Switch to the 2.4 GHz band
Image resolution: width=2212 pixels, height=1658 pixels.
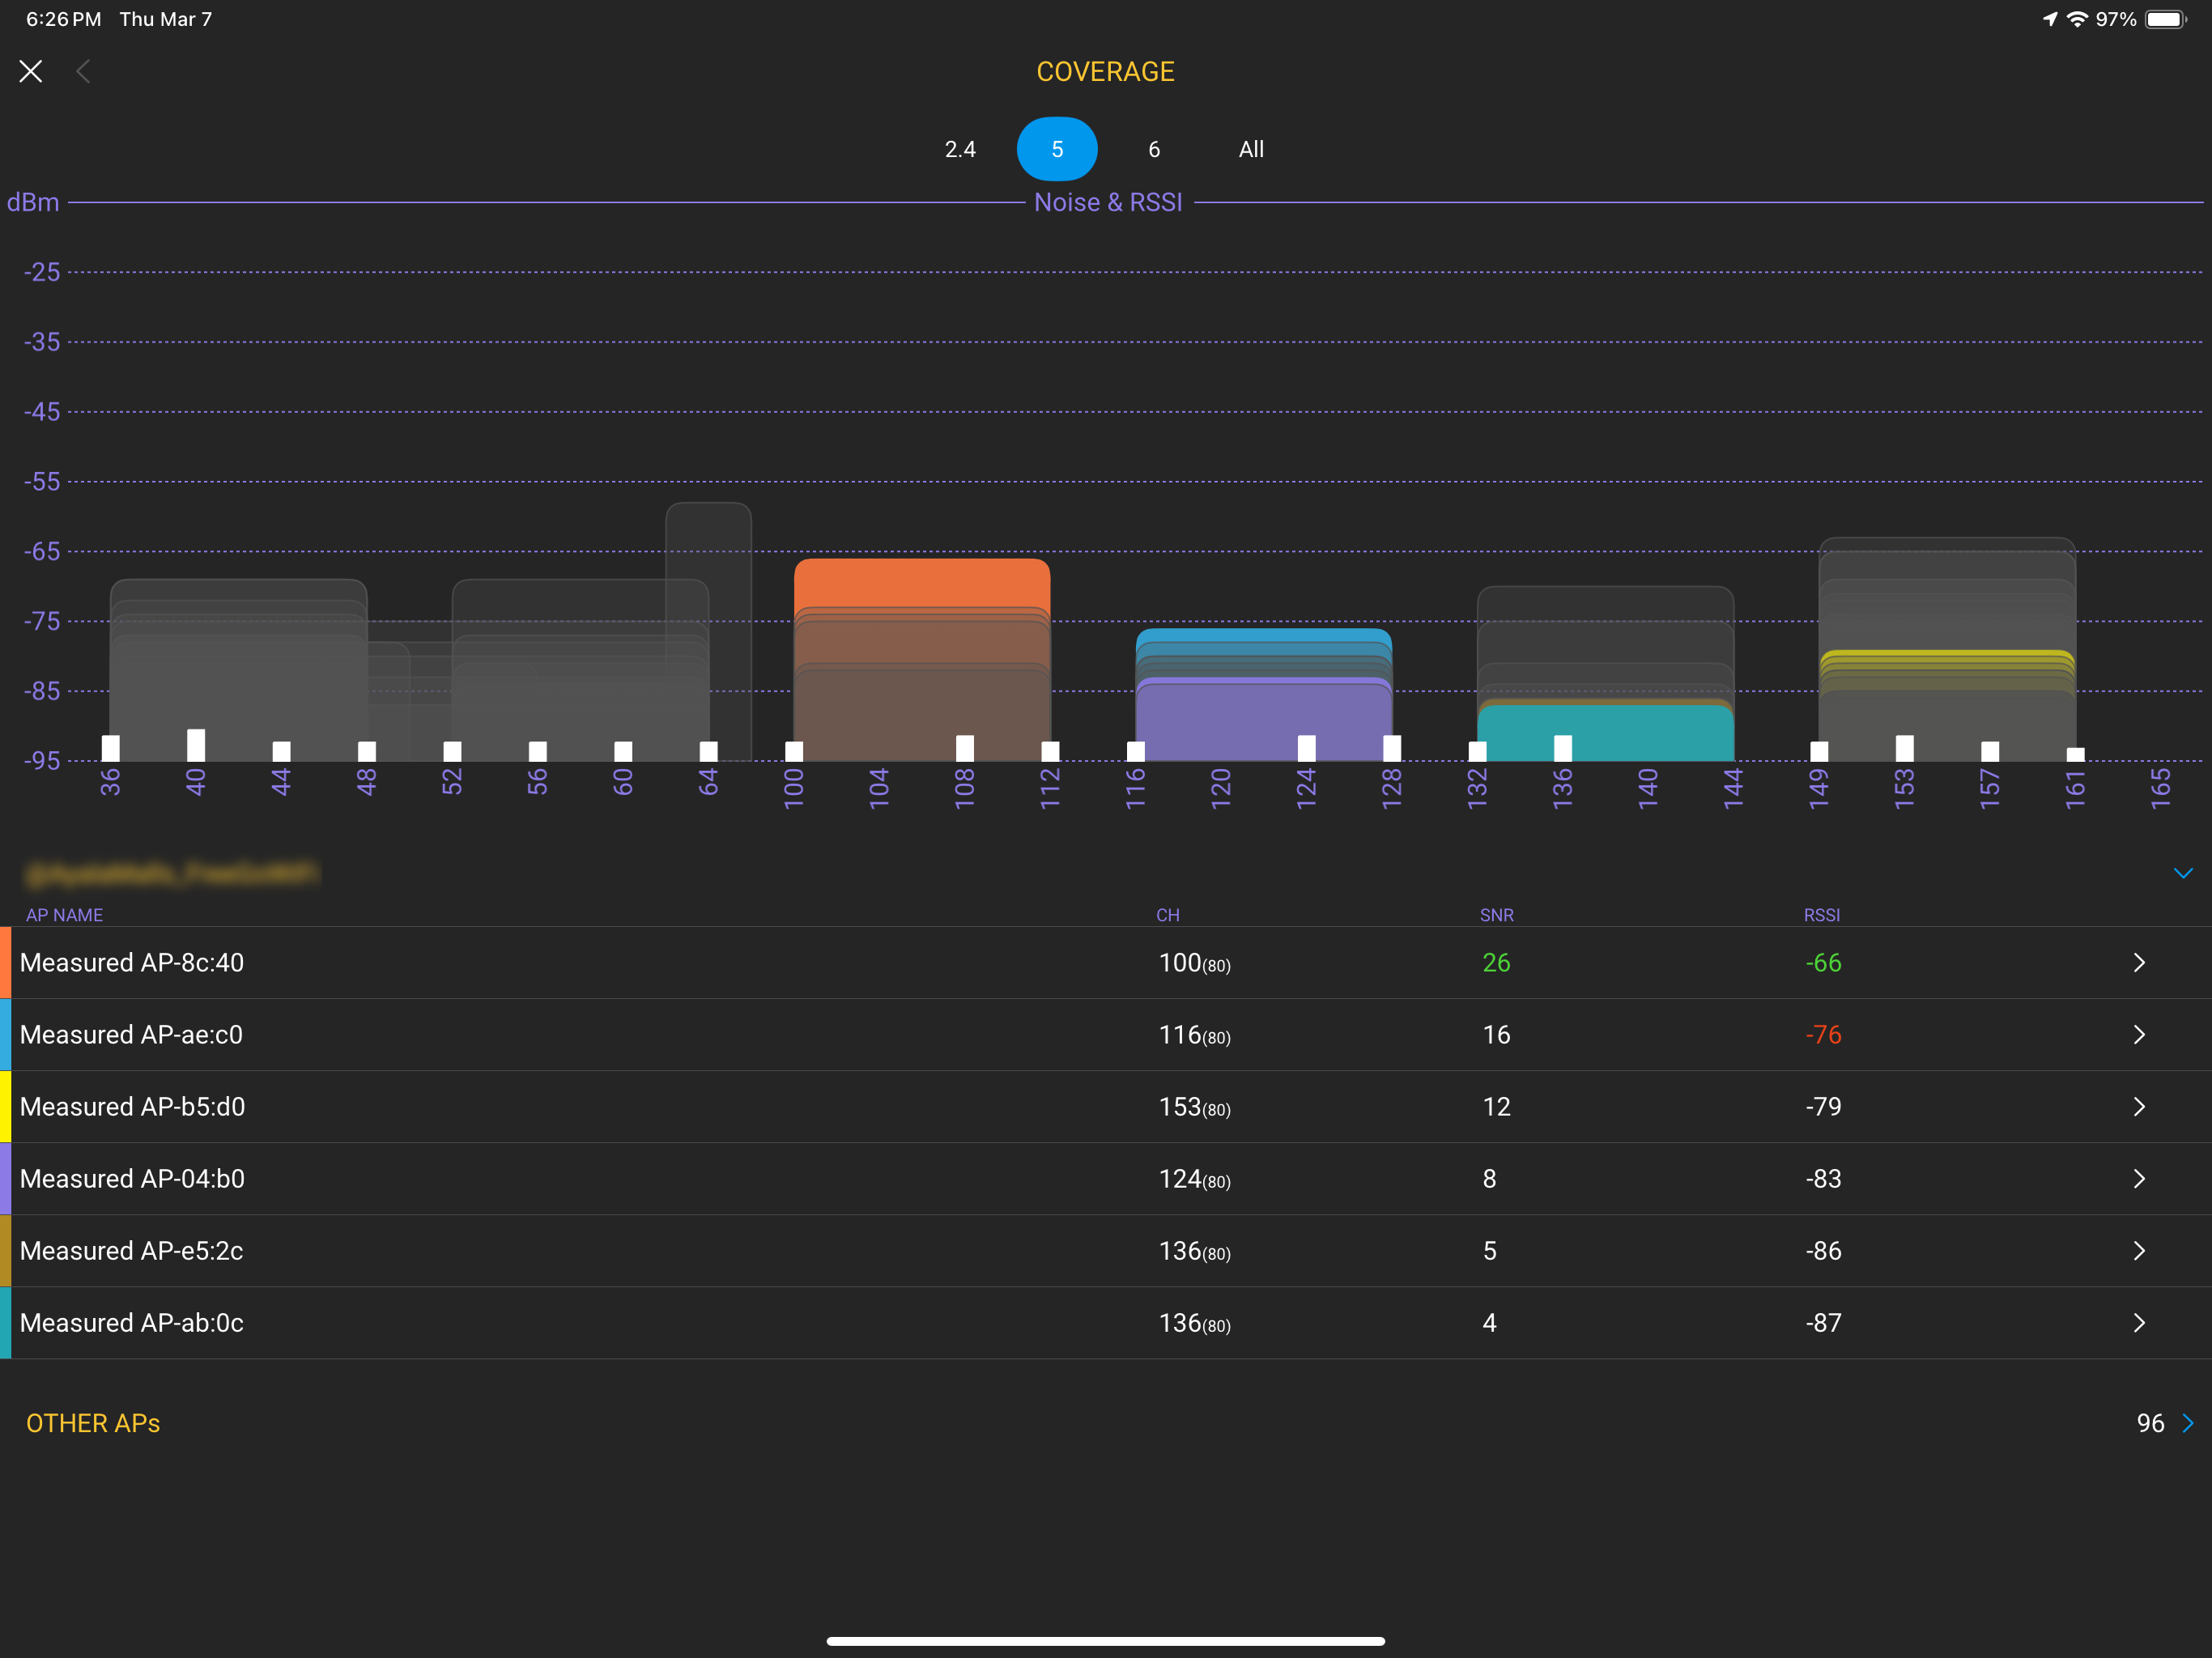(x=960, y=149)
